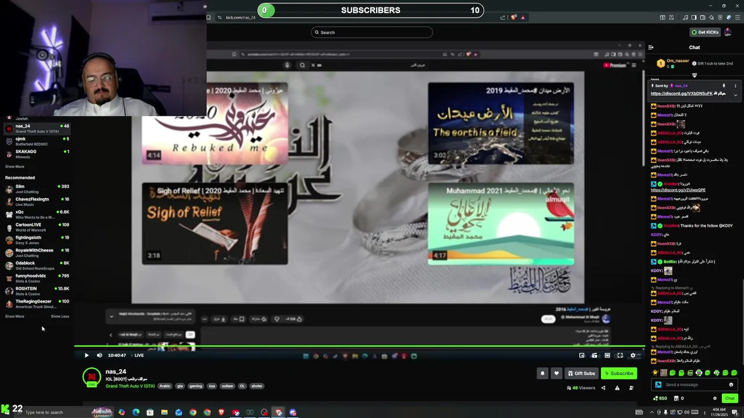Open xQc channel in Recommended list

(37, 214)
